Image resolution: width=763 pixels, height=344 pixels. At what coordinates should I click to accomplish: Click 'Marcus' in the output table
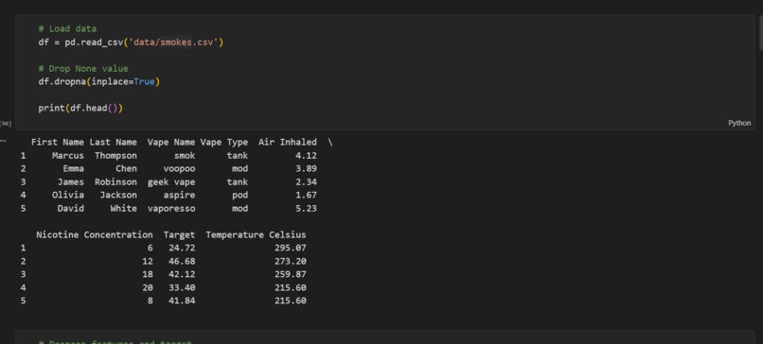67,156
